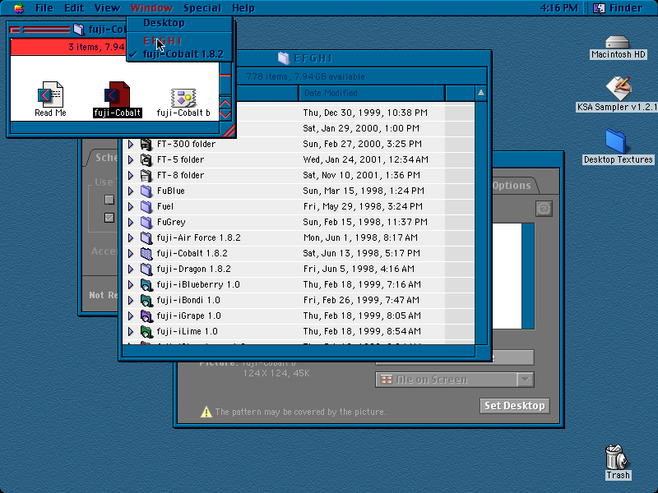This screenshot has height=493, width=658.
Task: Toggle the unchecked checkbox in the background window
Action: 109,200
